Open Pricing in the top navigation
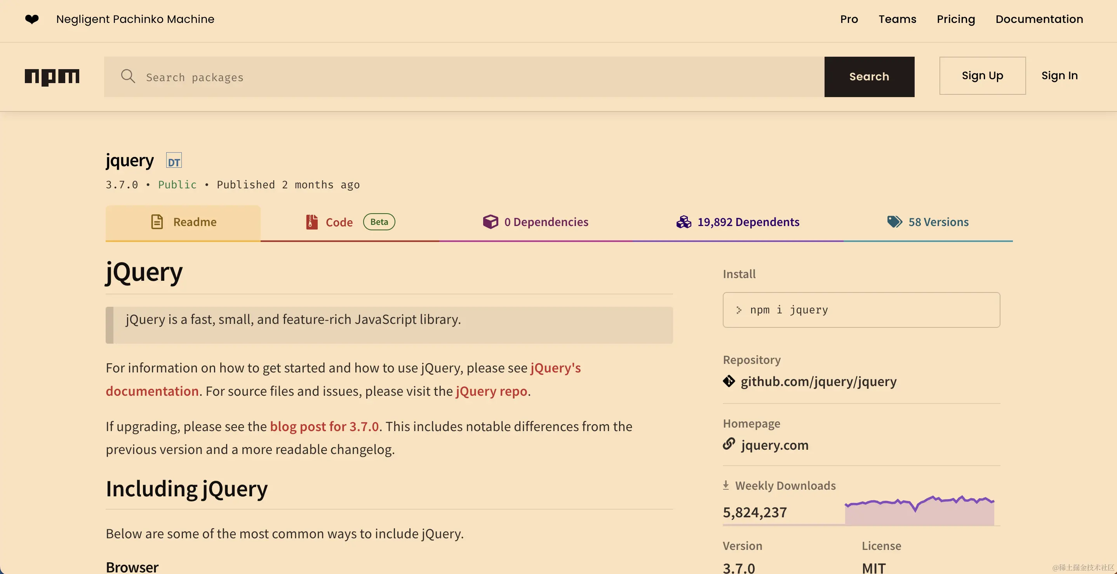Image resolution: width=1117 pixels, height=574 pixels. point(956,19)
